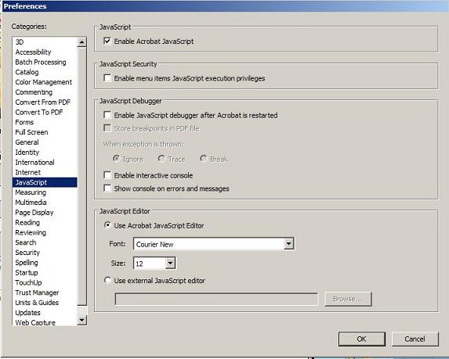Open the Reviewing category
Screen dimensions: 449x359
pos(45,232)
